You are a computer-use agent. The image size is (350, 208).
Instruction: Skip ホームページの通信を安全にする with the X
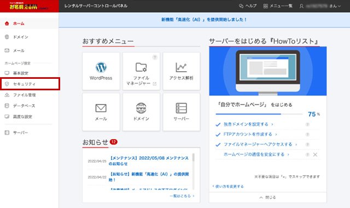[315, 154]
